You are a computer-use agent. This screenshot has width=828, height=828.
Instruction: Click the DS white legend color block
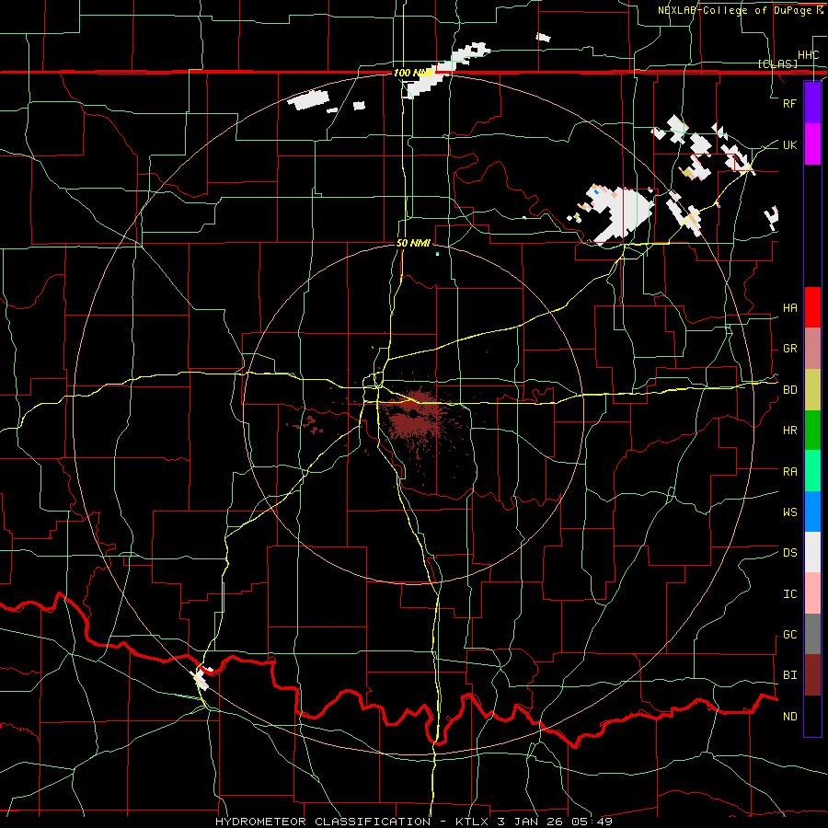click(x=812, y=552)
